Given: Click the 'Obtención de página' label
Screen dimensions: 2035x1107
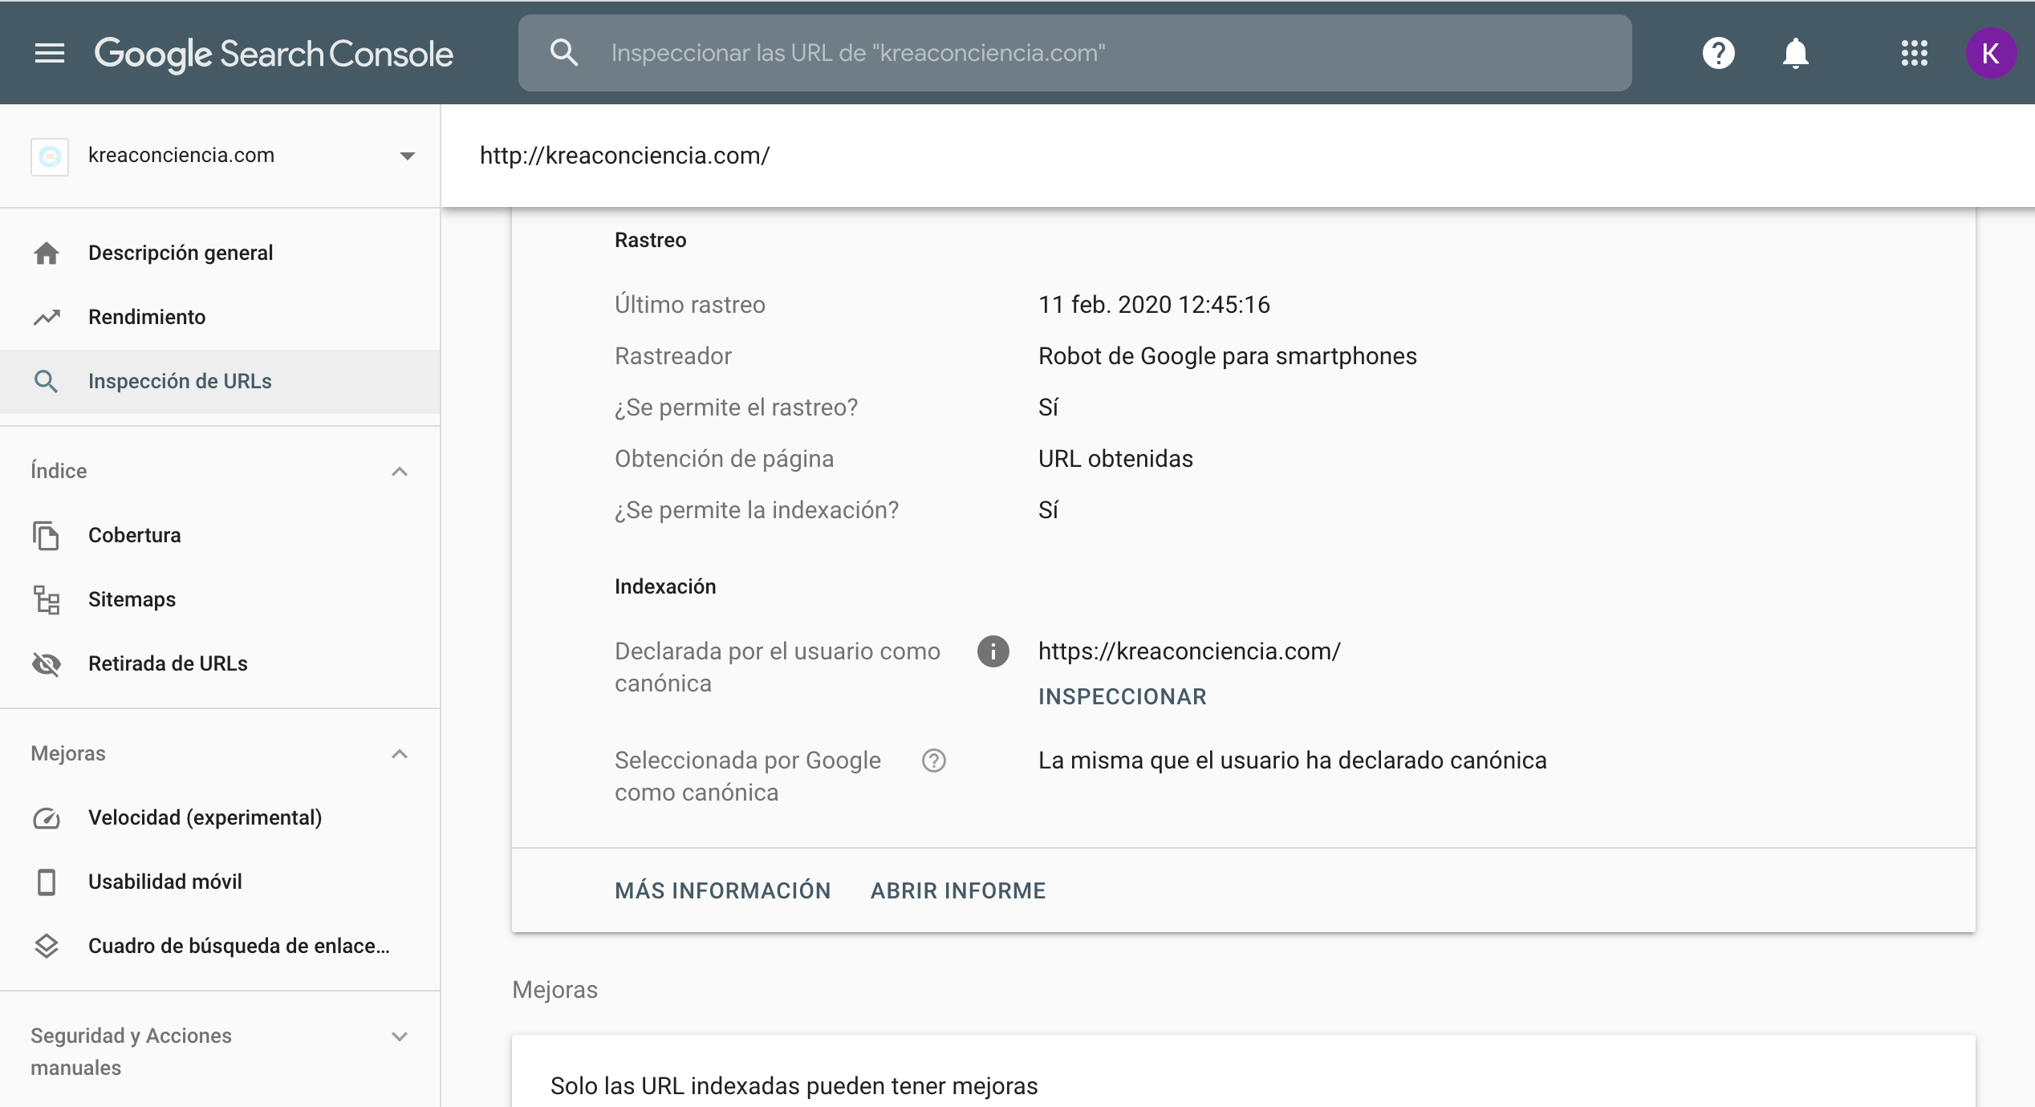Looking at the screenshot, I should pos(724,459).
